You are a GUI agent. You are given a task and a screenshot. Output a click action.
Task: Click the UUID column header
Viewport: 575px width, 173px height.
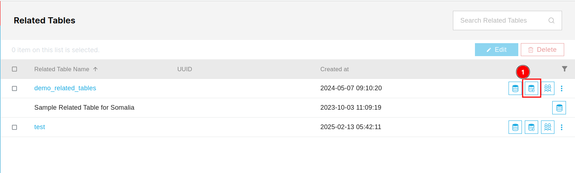[185, 69]
